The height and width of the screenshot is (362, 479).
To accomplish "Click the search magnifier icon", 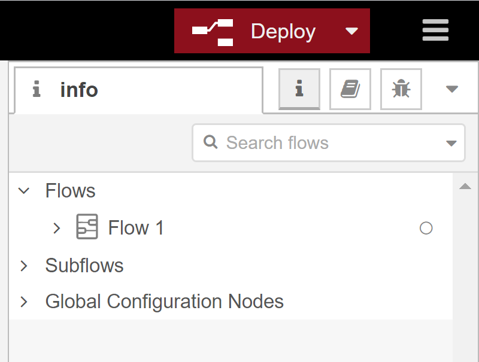I will point(211,142).
